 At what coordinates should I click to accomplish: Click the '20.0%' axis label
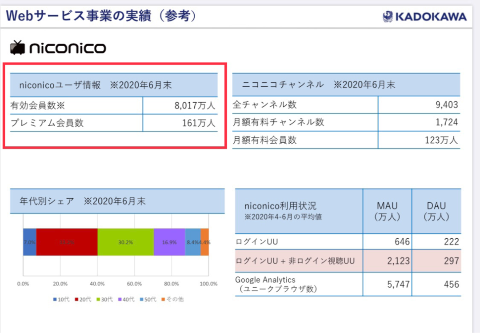coord(60,284)
